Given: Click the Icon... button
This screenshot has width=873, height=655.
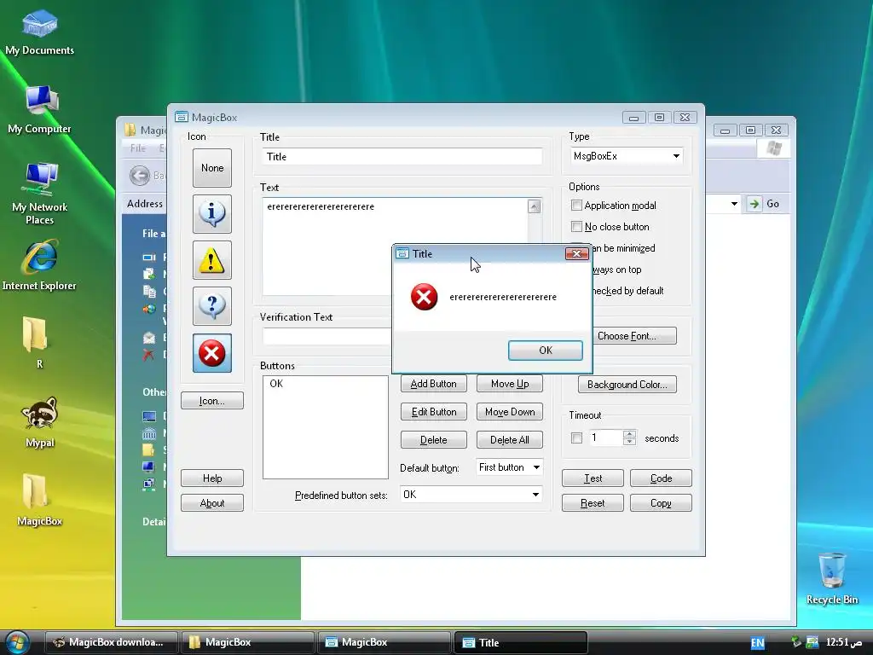Looking at the screenshot, I should [x=212, y=401].
